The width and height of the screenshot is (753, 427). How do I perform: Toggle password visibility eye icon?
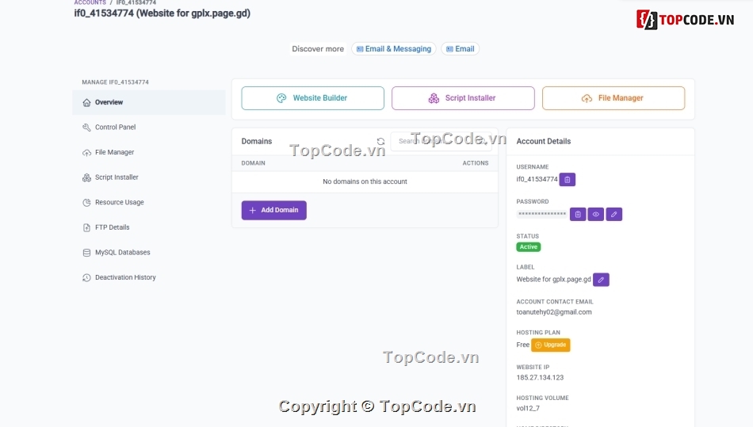[x=595, y=214]
